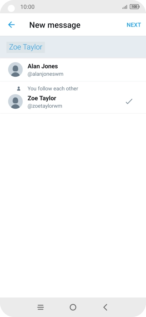Screen dimensions: 146x317
Task: Tap the @alanjoneswm handle
Action: click(45, 74)
